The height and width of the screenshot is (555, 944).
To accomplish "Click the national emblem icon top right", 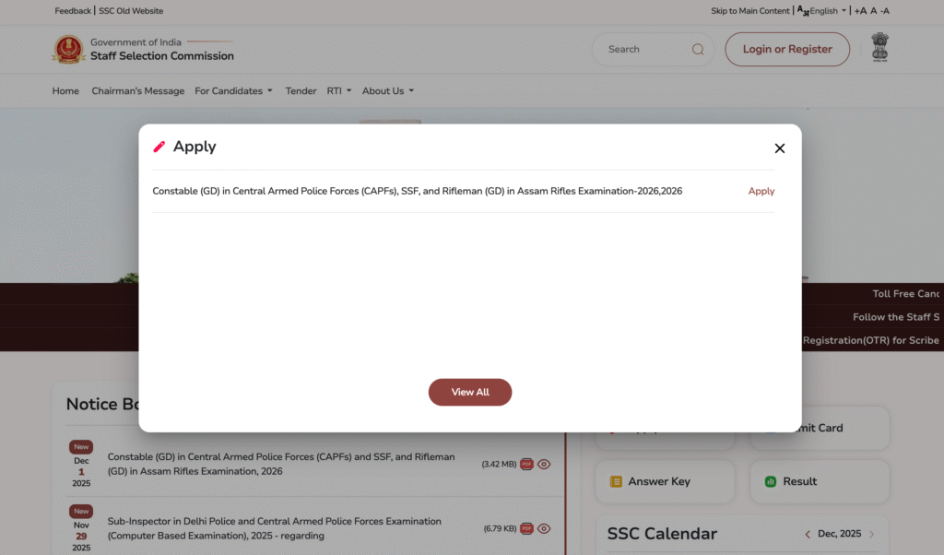I will pyautogui.click(x=879, y=46).
